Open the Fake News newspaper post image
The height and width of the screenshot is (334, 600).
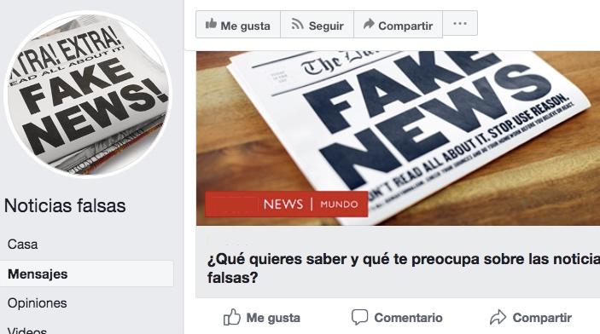pyautogui.click(x=398, y=138)
